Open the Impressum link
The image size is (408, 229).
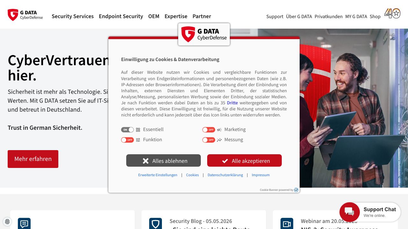(x=261, y=175)
